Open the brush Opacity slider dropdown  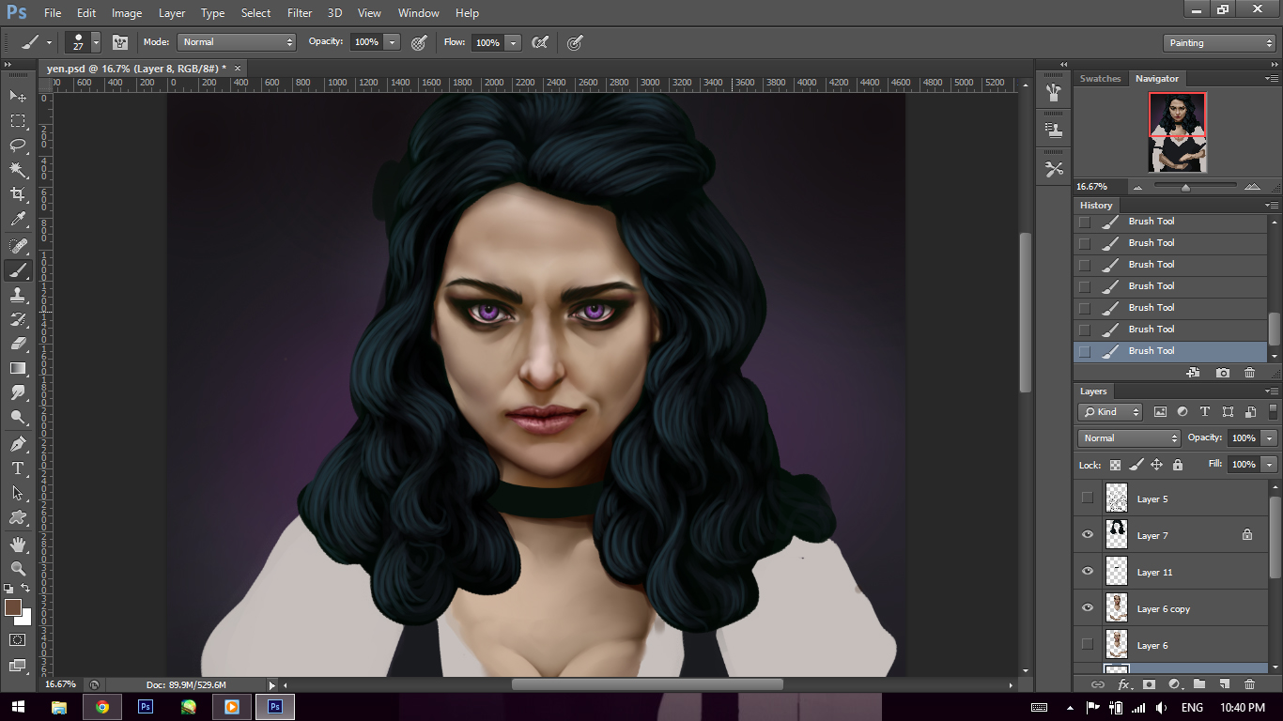(393, 42)
